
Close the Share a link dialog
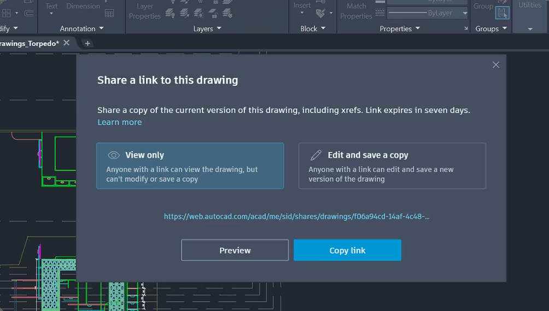(496, 64)
